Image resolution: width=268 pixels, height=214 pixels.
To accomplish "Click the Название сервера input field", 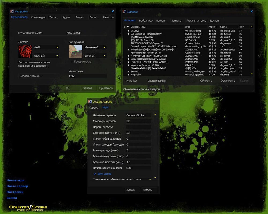I will click(139, 115).
